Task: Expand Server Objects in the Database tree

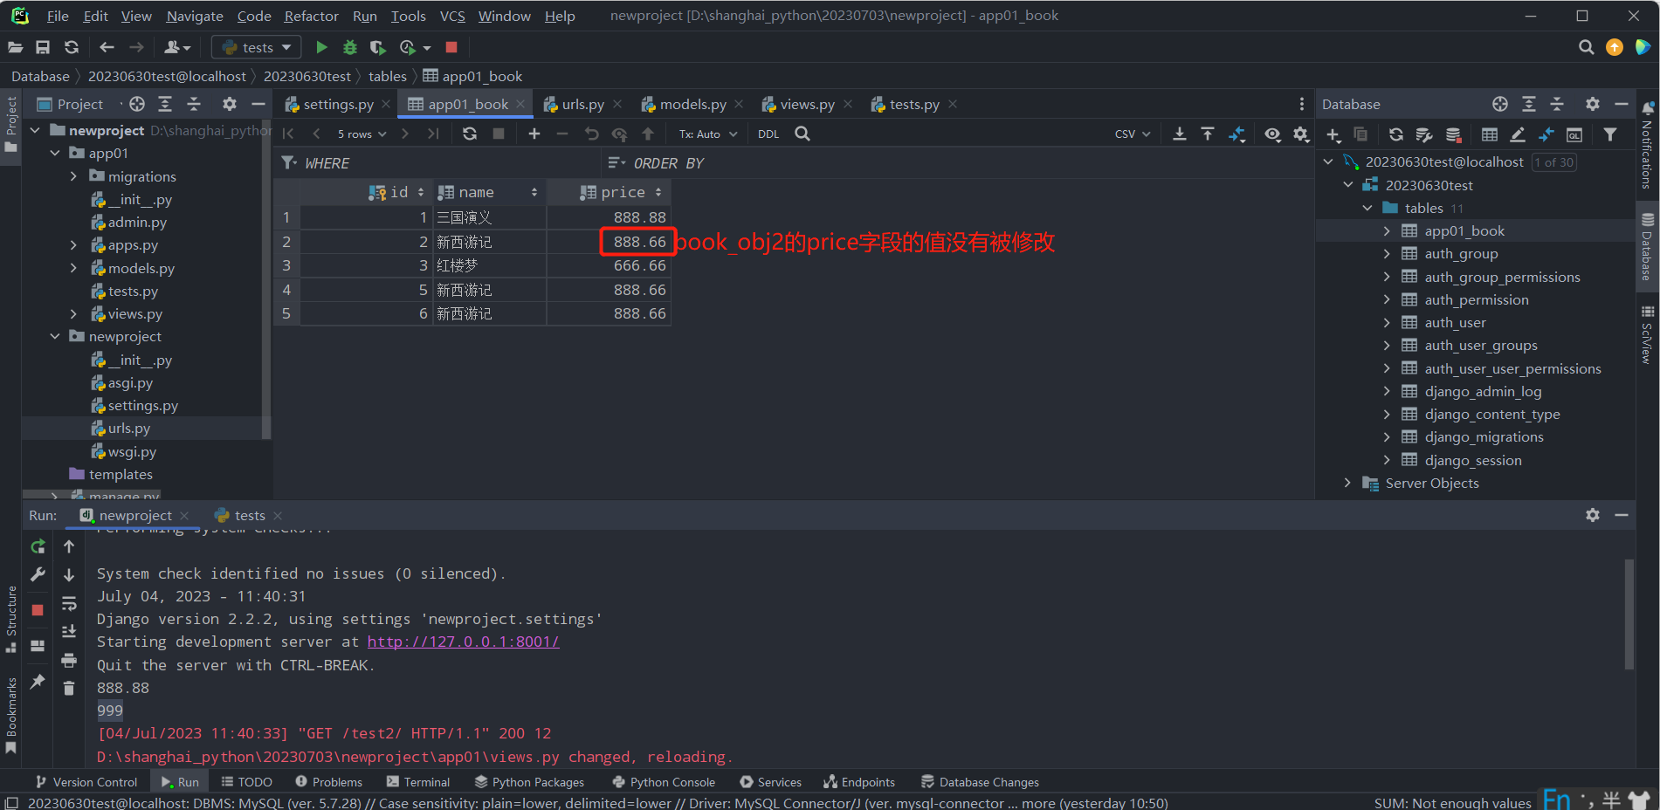Action: (x=1347, y=483)
